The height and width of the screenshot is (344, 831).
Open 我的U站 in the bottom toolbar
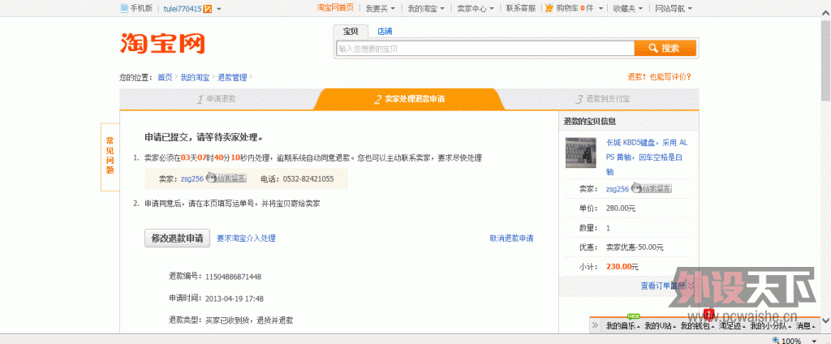pos(660,326)
